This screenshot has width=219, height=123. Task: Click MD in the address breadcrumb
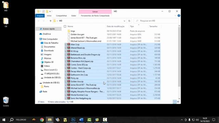[61, 21]
